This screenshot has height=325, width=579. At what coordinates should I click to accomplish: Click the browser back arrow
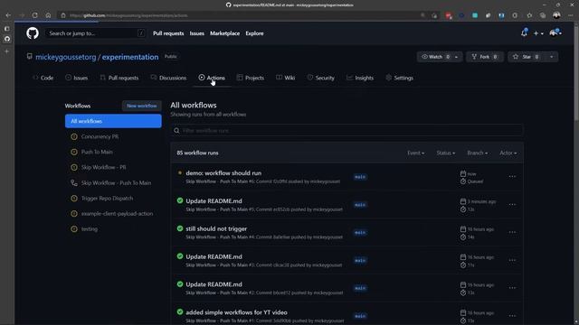[8, 15]
